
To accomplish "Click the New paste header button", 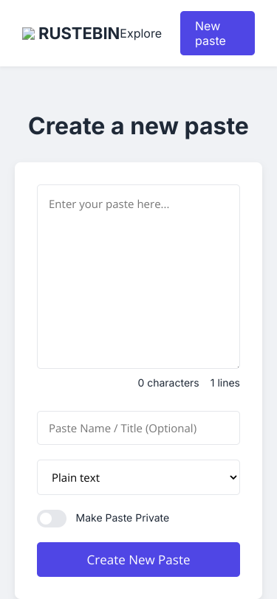I will point(217,33).
